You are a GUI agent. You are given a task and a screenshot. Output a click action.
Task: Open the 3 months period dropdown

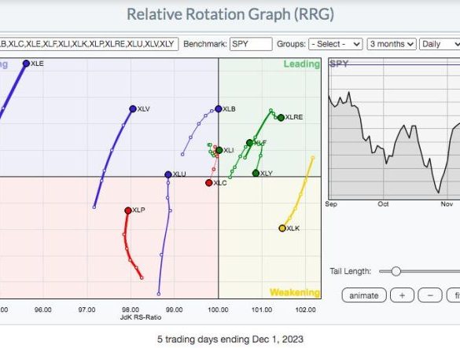pyautogui.click(x=392, y=44)
